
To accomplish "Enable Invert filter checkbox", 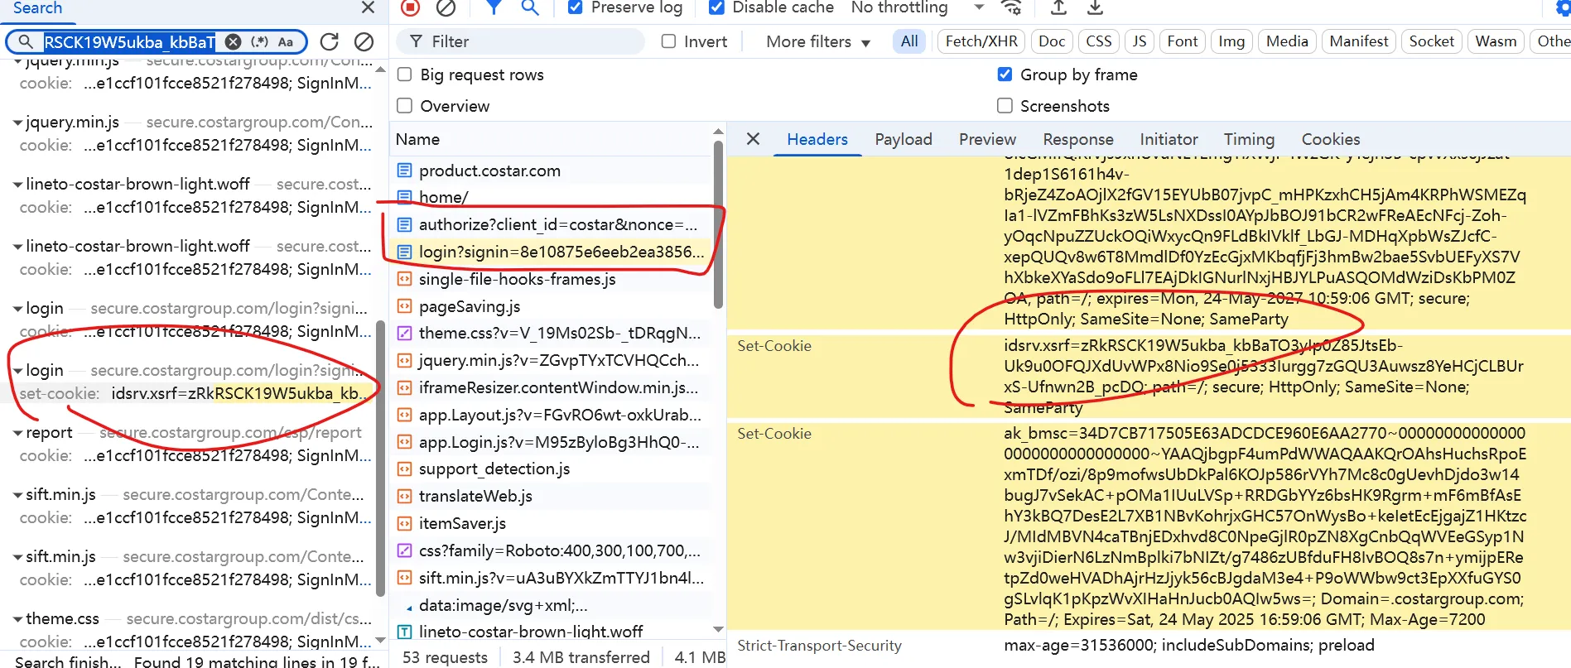I will (668, 41).
